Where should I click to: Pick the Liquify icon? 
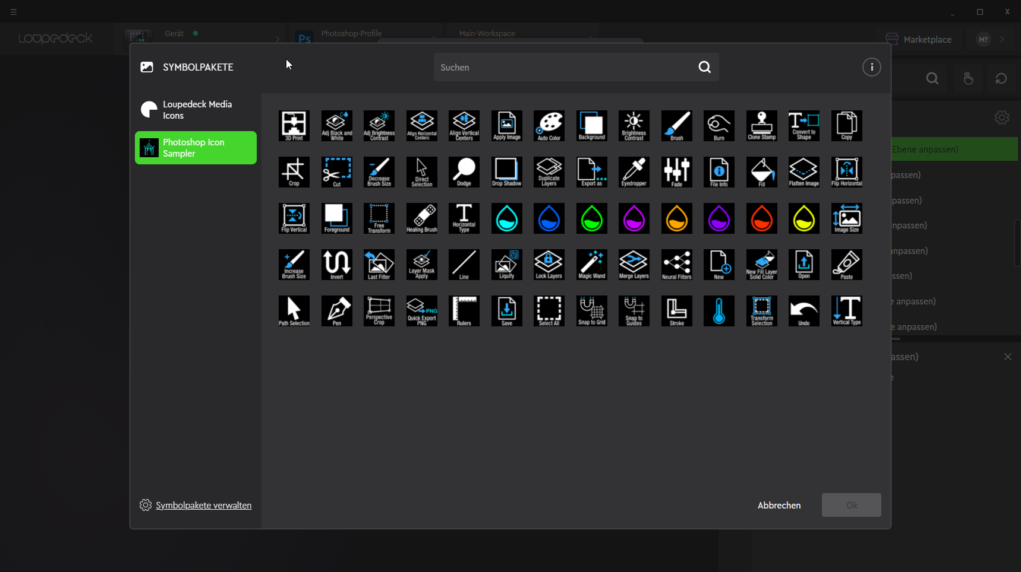point(507,265)
